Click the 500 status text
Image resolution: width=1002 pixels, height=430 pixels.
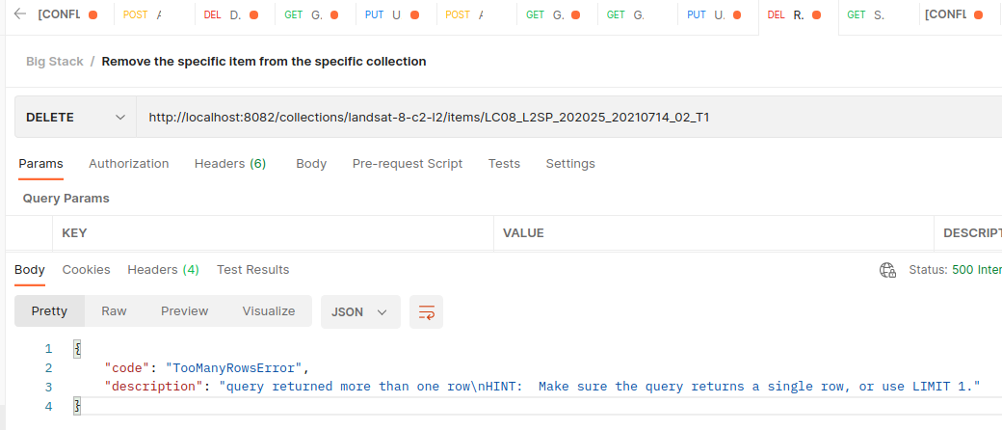click(x=976, y=270)
